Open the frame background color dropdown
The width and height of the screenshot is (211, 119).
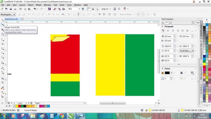click(x=171, y=73)
